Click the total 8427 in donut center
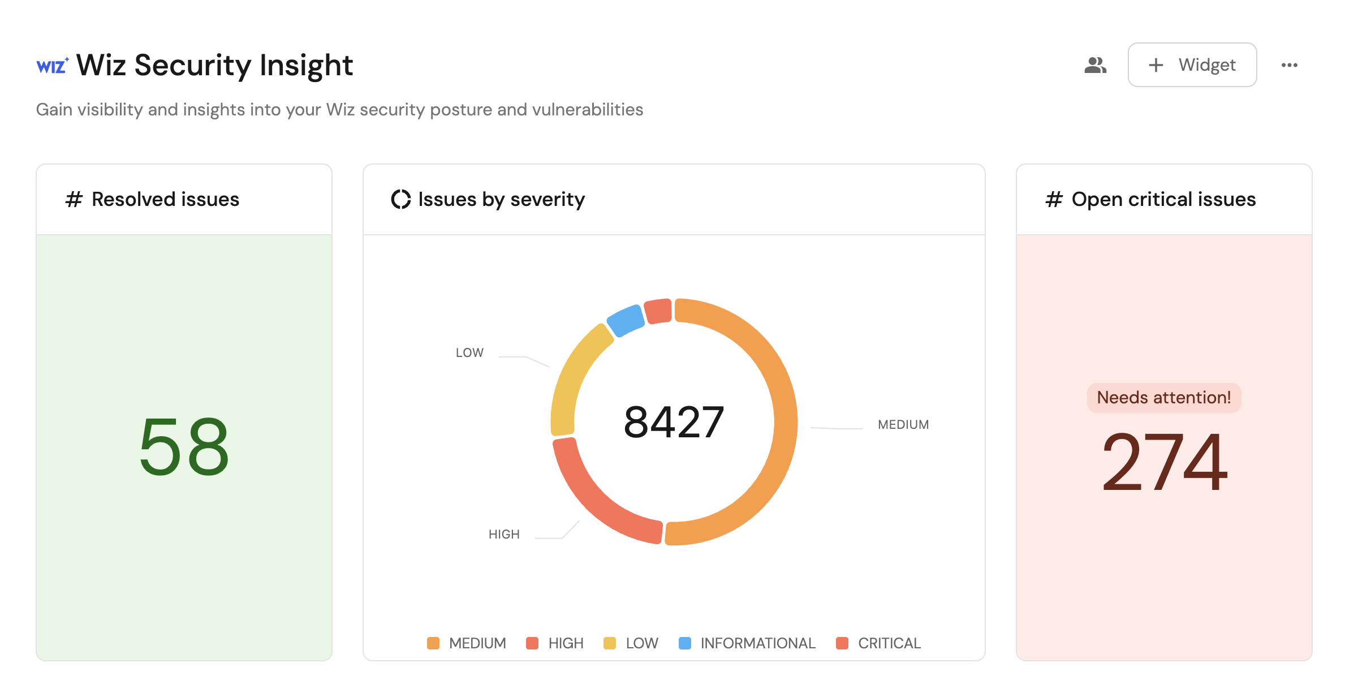Viewport: 1345px width, 680px height. point(674,422)
